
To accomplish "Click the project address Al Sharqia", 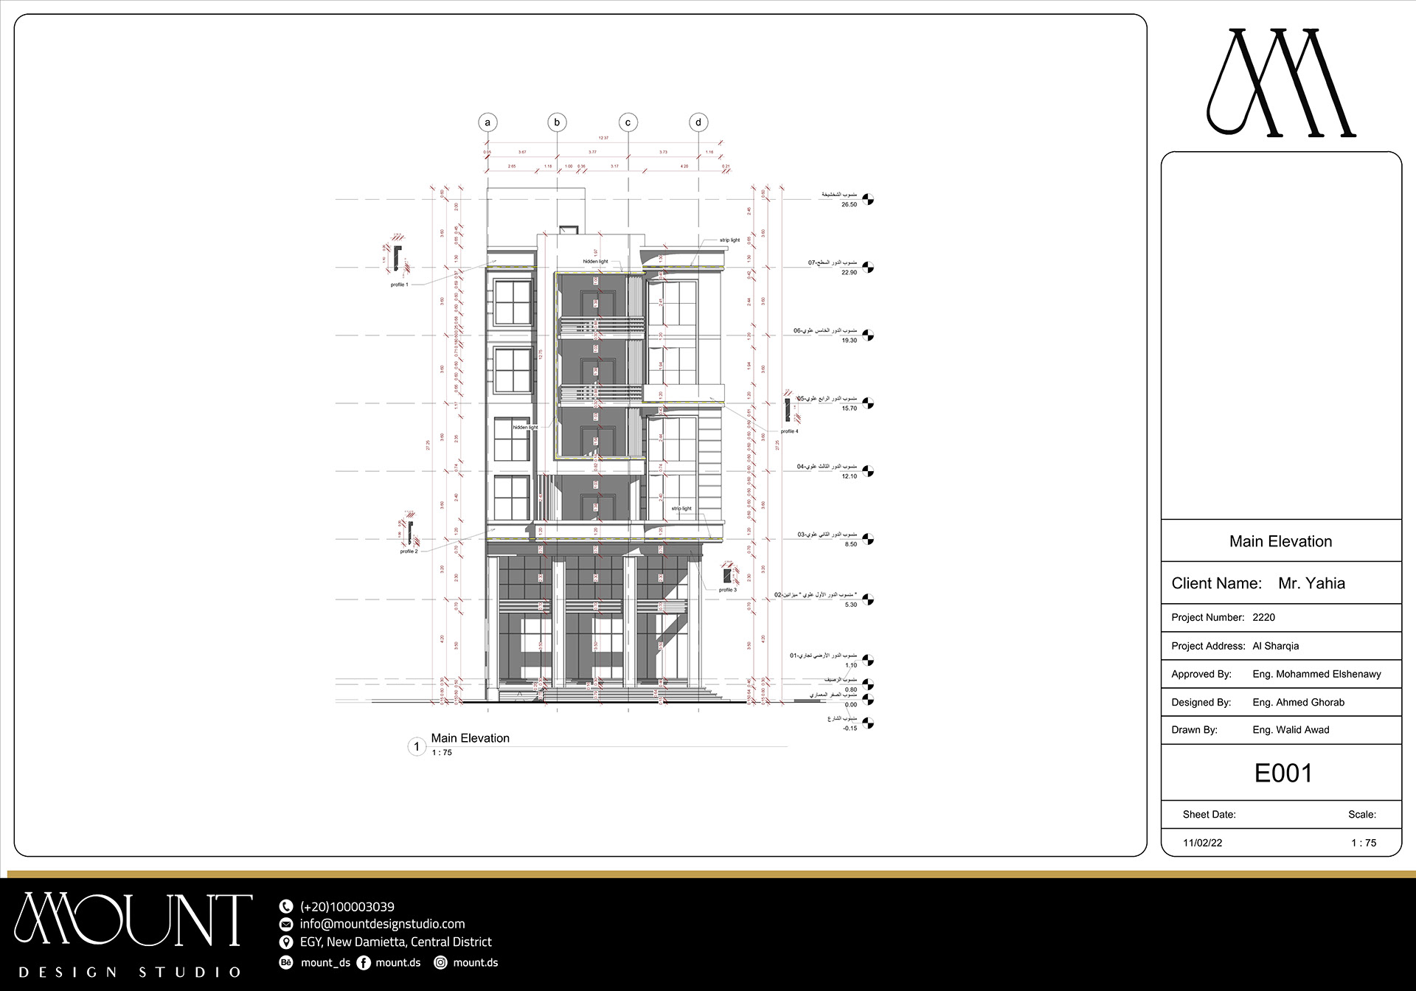I will 1276,646.
